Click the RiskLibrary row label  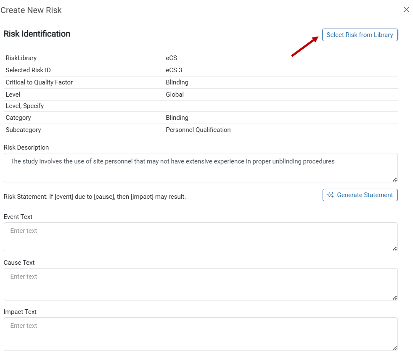[x=21, y=58]
